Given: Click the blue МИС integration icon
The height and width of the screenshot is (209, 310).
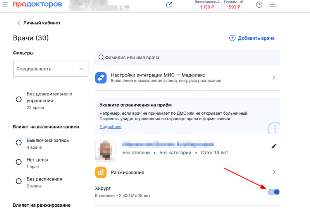Looking at the screenshot, I should pos(101,78).
